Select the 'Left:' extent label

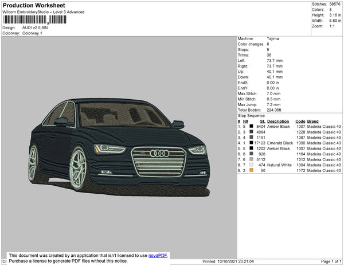241,61
